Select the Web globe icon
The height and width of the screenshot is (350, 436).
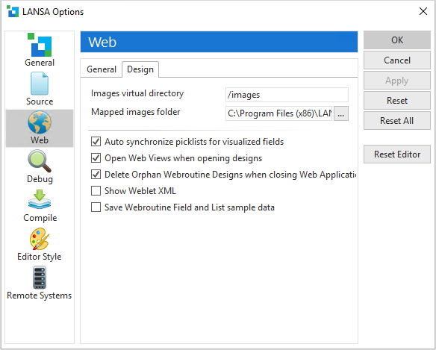40,122
